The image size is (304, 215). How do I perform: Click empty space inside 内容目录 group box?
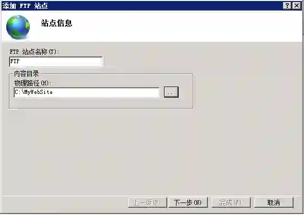coord(101,103)
